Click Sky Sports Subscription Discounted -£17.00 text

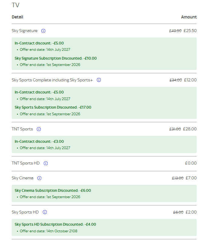pos(53,107)
